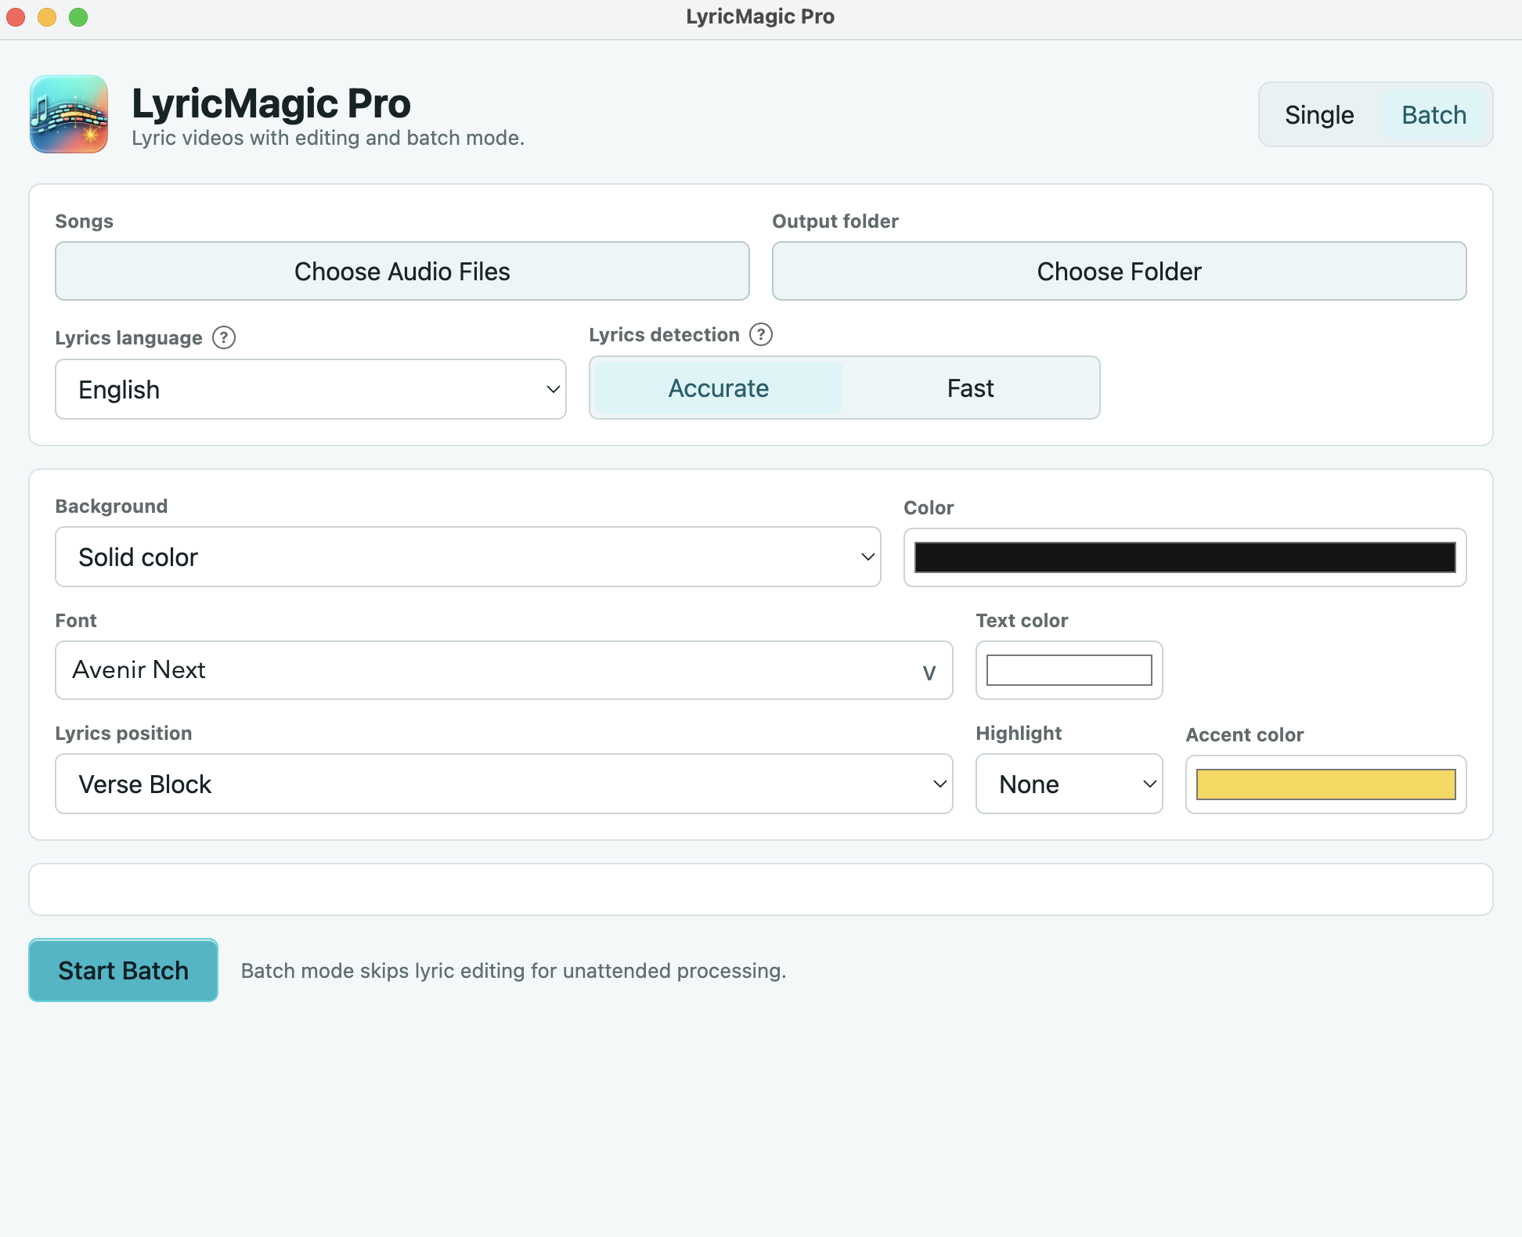Click the 'Batch mode skips lyric editing' note

tap(514, 971)
